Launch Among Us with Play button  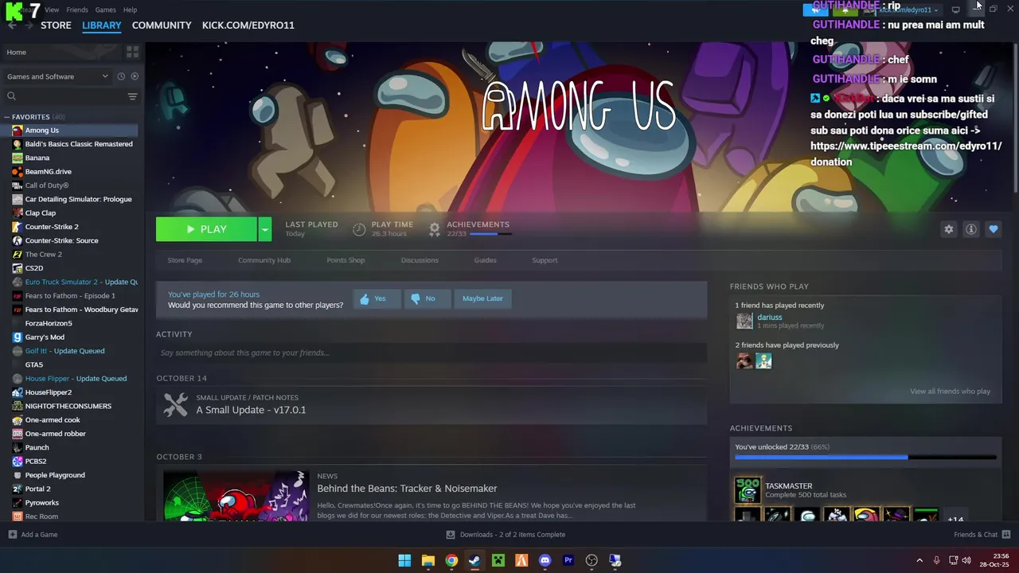coord(206,229)
